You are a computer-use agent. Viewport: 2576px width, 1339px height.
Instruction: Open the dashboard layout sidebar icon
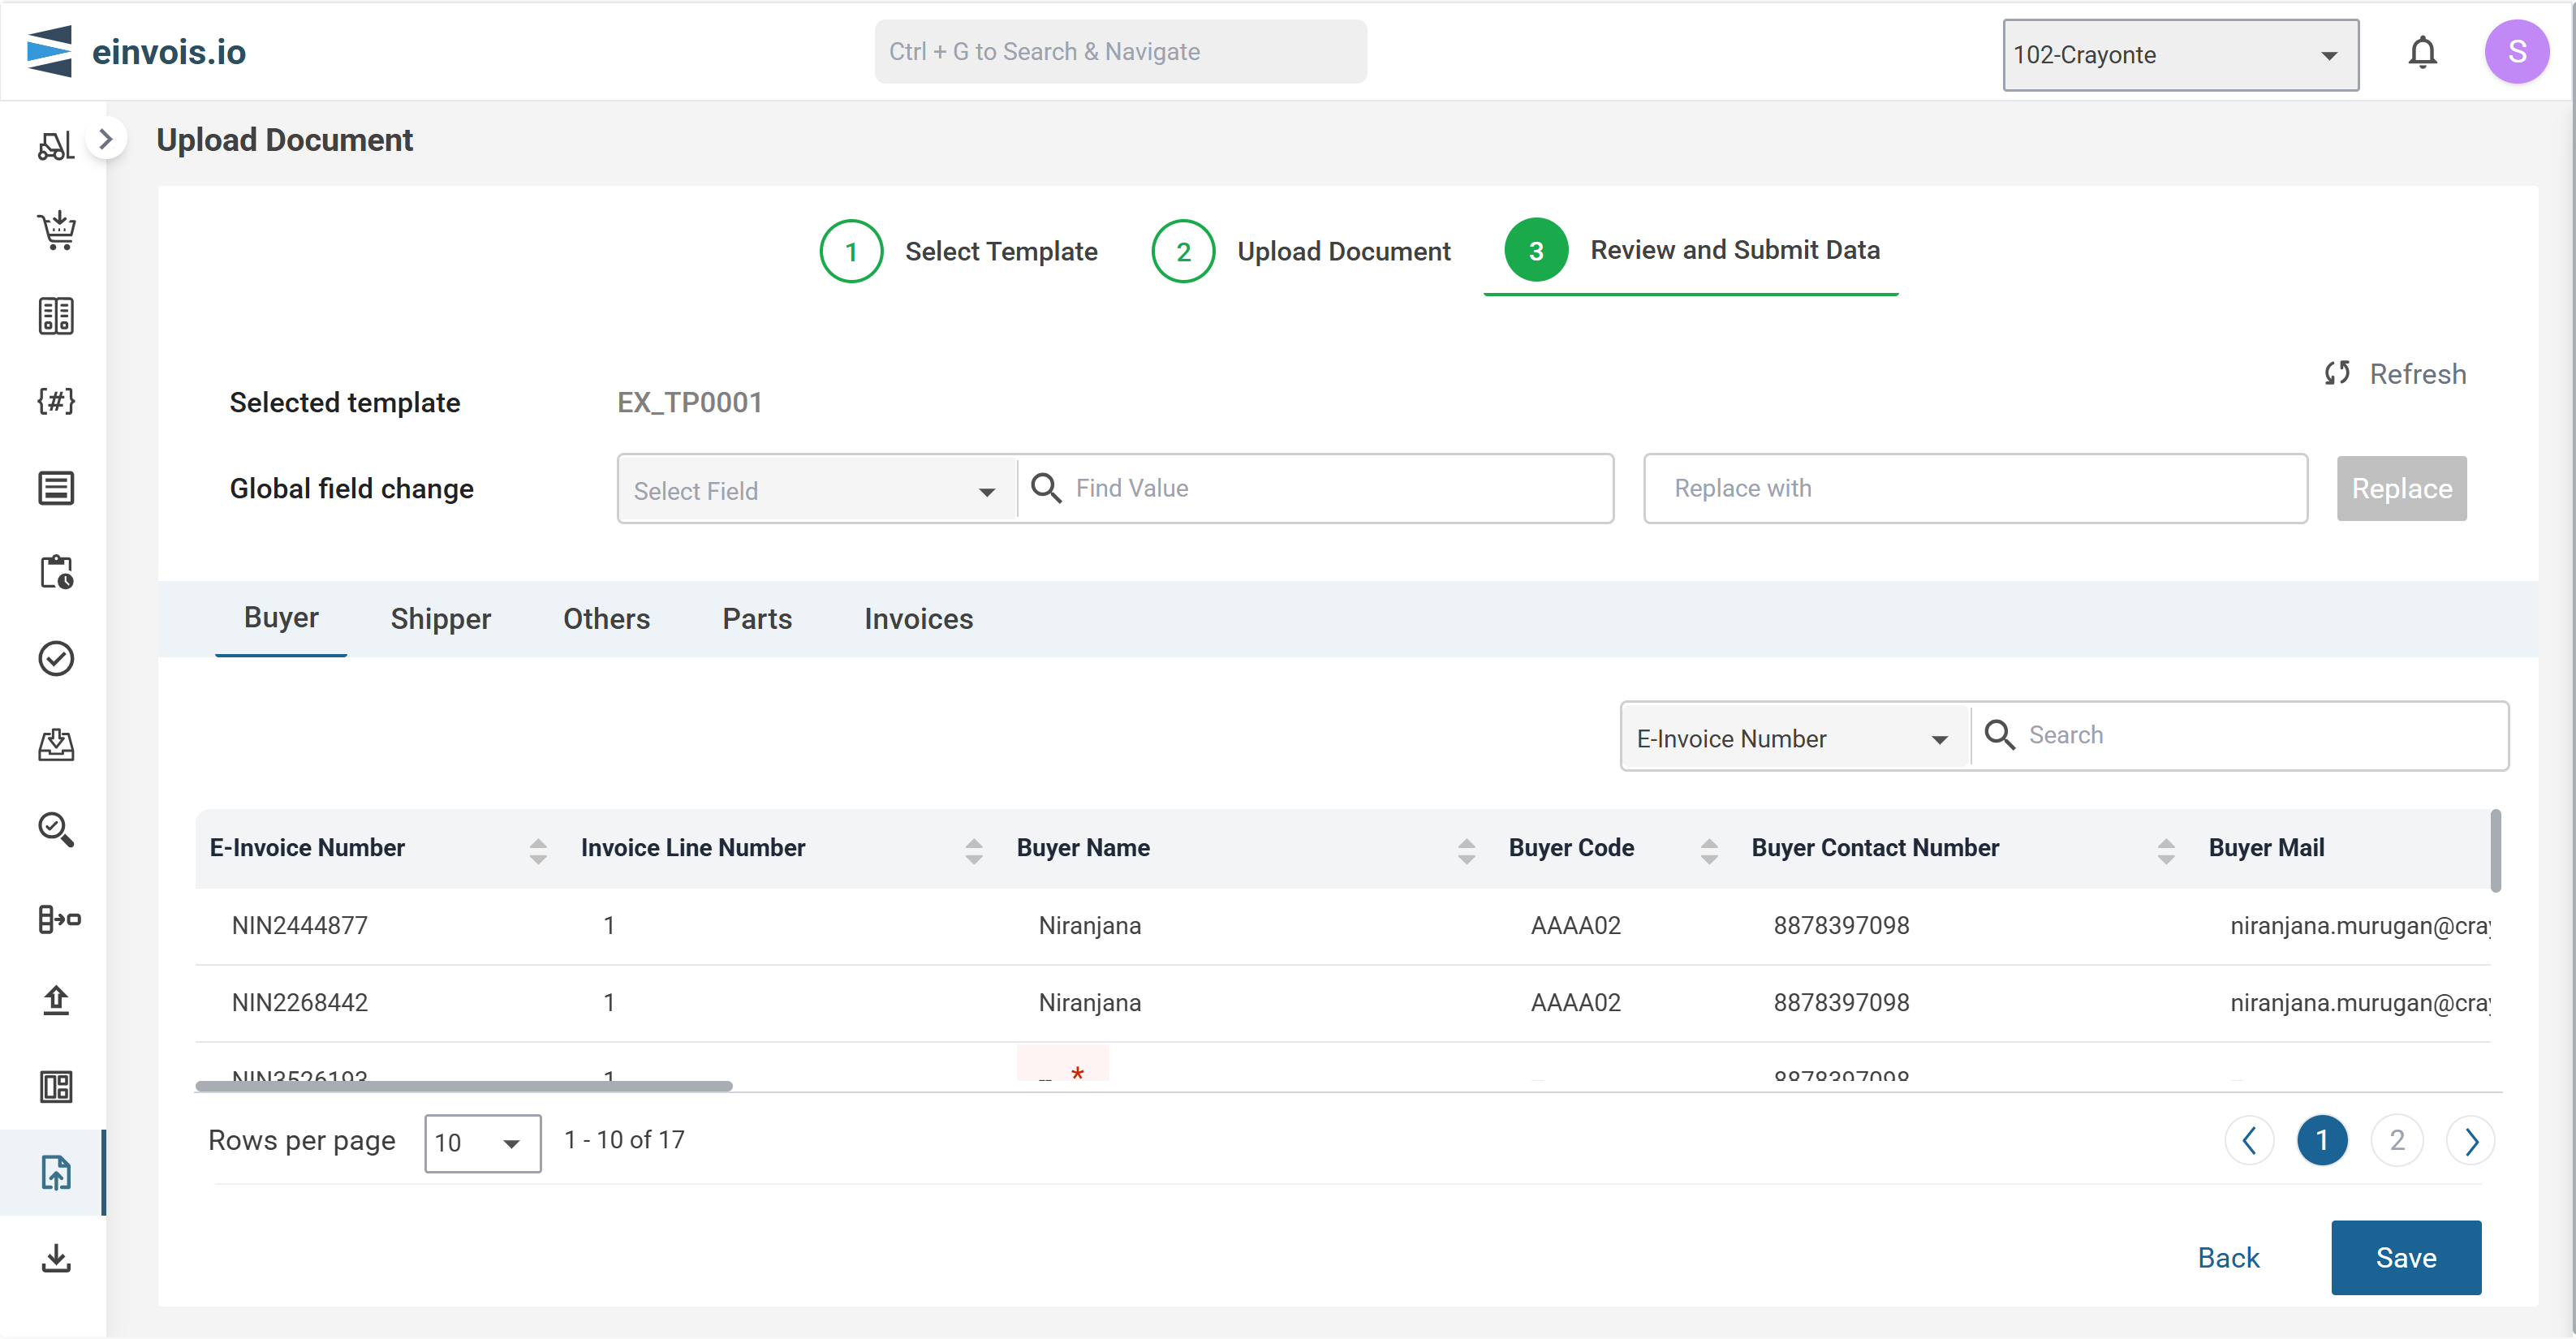(56, 1087)
